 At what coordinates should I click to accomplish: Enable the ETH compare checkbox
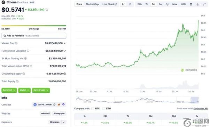(x=103, y=109)
